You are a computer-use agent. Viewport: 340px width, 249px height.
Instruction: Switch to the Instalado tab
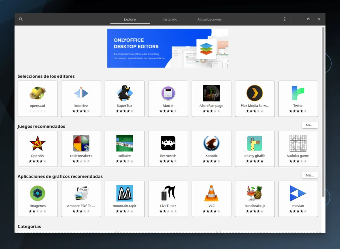170,19
